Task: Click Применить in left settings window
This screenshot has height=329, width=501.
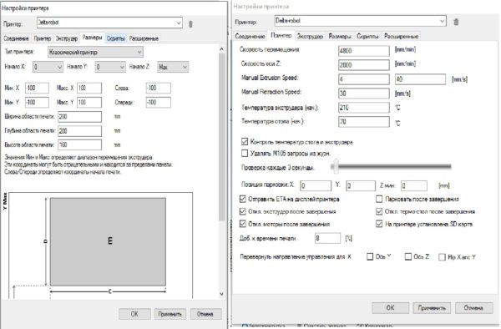Action: click(170, 314)
